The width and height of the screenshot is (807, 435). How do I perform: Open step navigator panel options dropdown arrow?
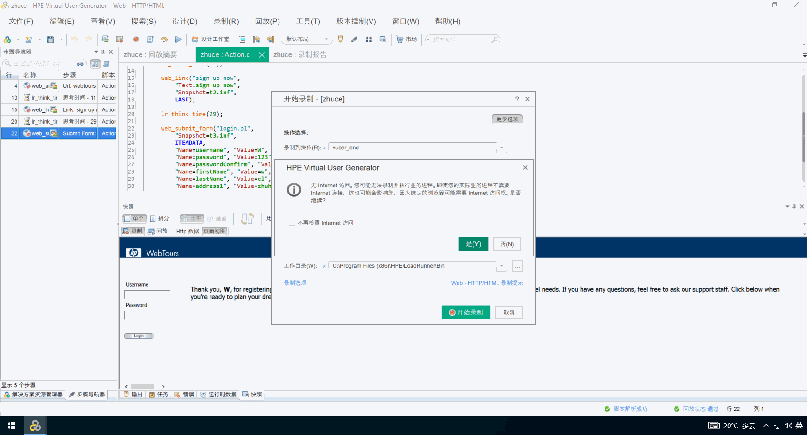tap(96, 52)
